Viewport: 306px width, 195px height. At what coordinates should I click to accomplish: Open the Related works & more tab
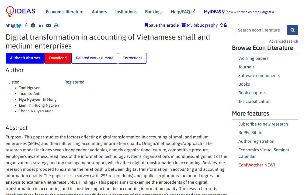pos(94,58)
